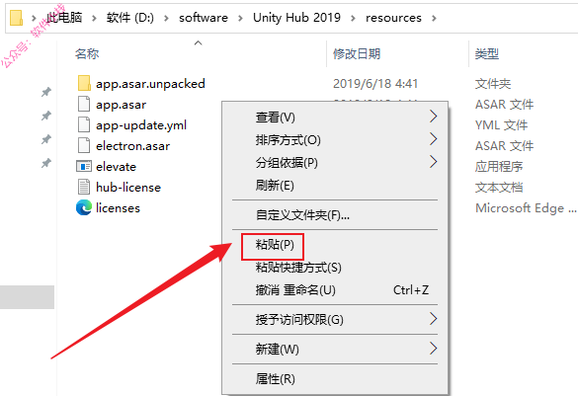Viewport: 578px width, 396px height.
Task: Expand the 新建(W) submenu arrow
Action: pos(434,349)
